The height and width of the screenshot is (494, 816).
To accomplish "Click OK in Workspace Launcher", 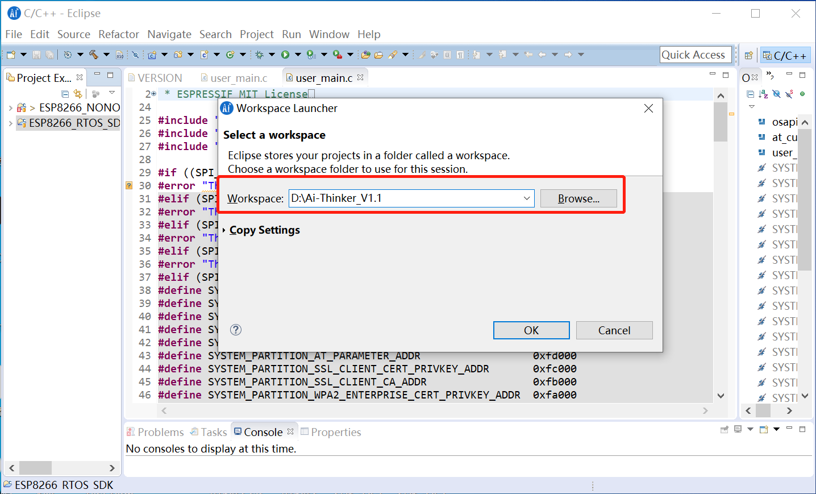I will coord(531,330).
